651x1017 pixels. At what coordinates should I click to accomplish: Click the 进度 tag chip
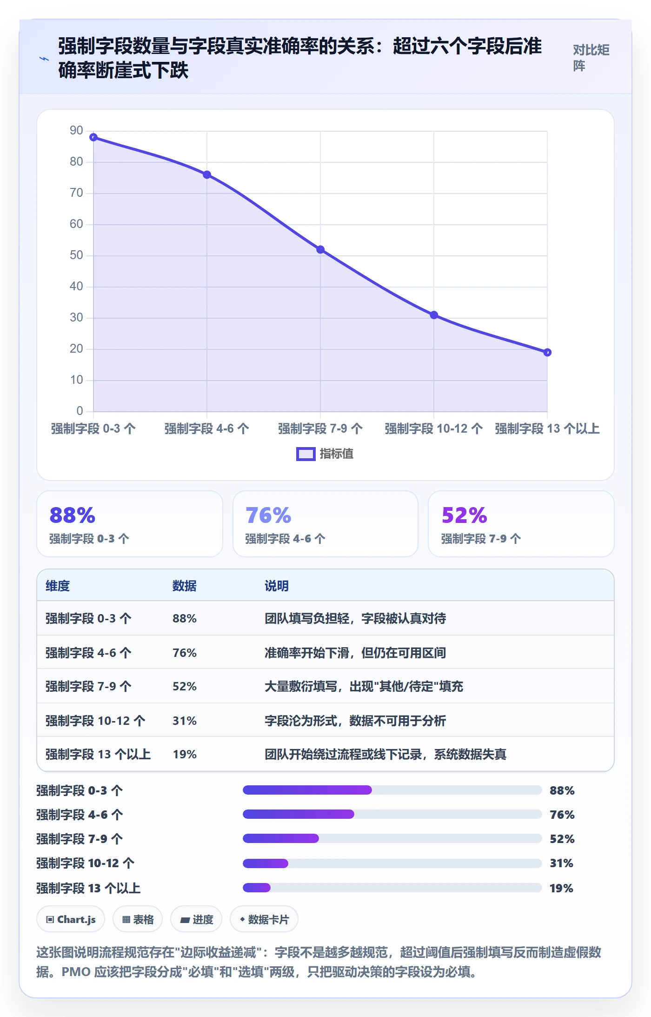tap(196, 919)
